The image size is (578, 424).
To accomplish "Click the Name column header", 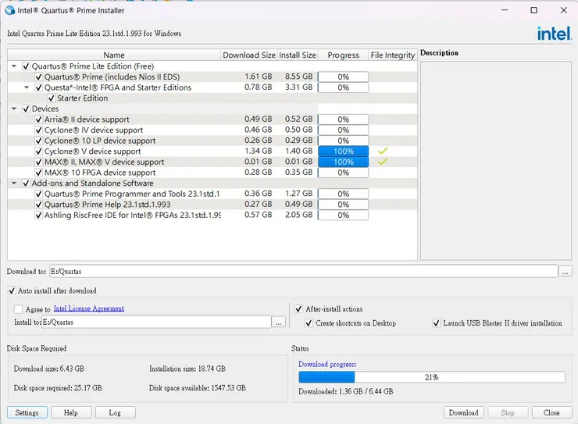I will coord(114,55).
